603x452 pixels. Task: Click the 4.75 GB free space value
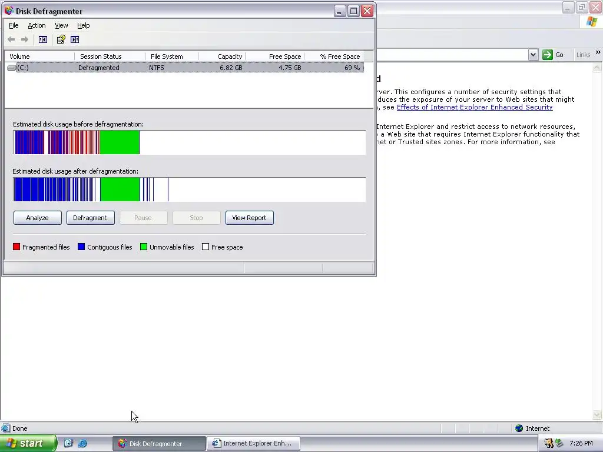pos(290,68)
